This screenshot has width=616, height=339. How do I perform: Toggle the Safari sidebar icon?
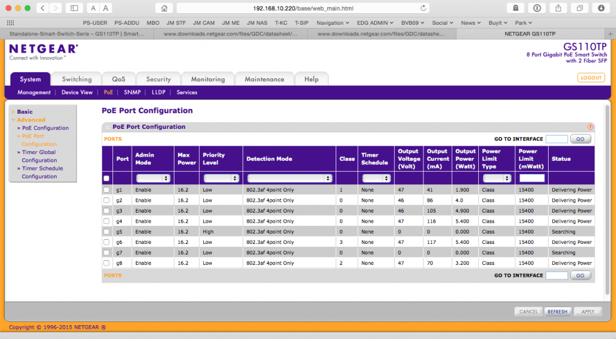coord(74,8)
